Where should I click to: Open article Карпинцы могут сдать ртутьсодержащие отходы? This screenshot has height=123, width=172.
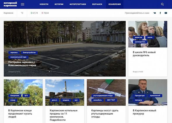[105, 114]
